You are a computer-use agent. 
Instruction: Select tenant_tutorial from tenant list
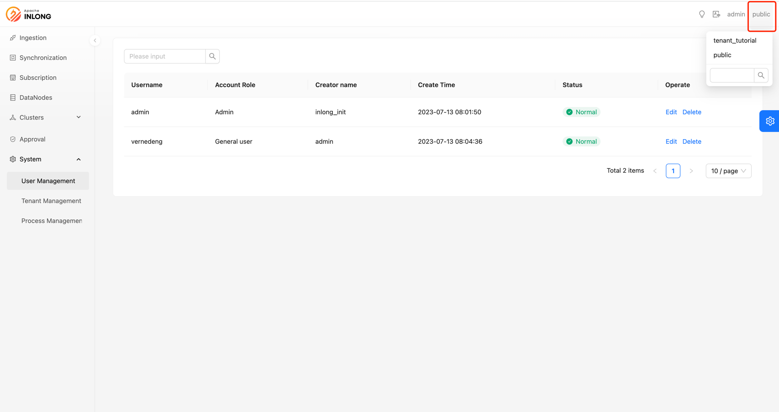tap(735, 40)
